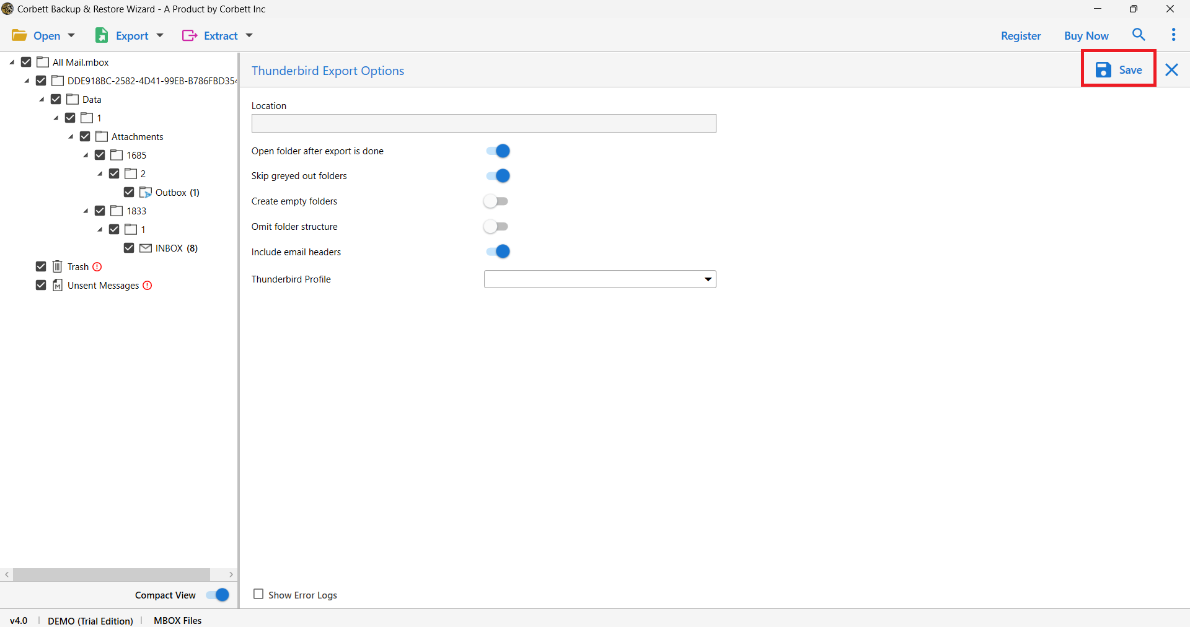
Task: Click the Register link
Action: click(1021, 36)
